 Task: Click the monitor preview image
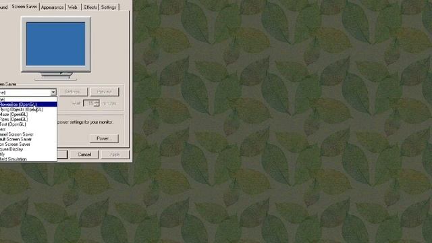[x=55, y=49]
